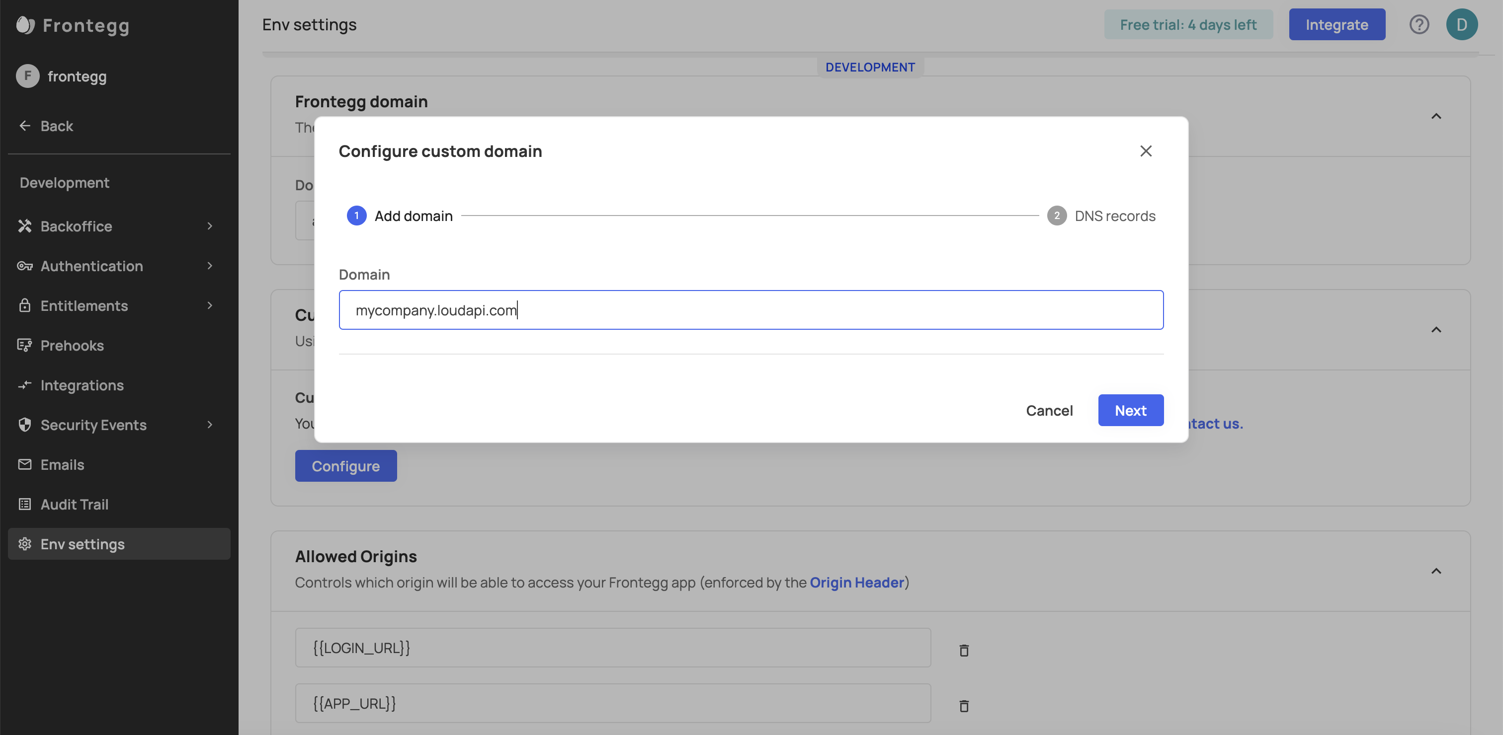The width and height of the screenshot is (1503, 735).
Task: Click the Next button
Action: coord(1130,410)
